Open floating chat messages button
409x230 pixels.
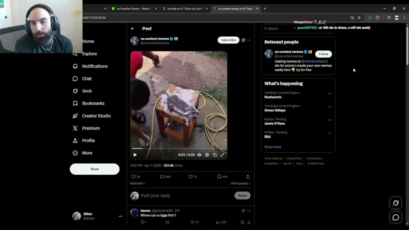396,218
